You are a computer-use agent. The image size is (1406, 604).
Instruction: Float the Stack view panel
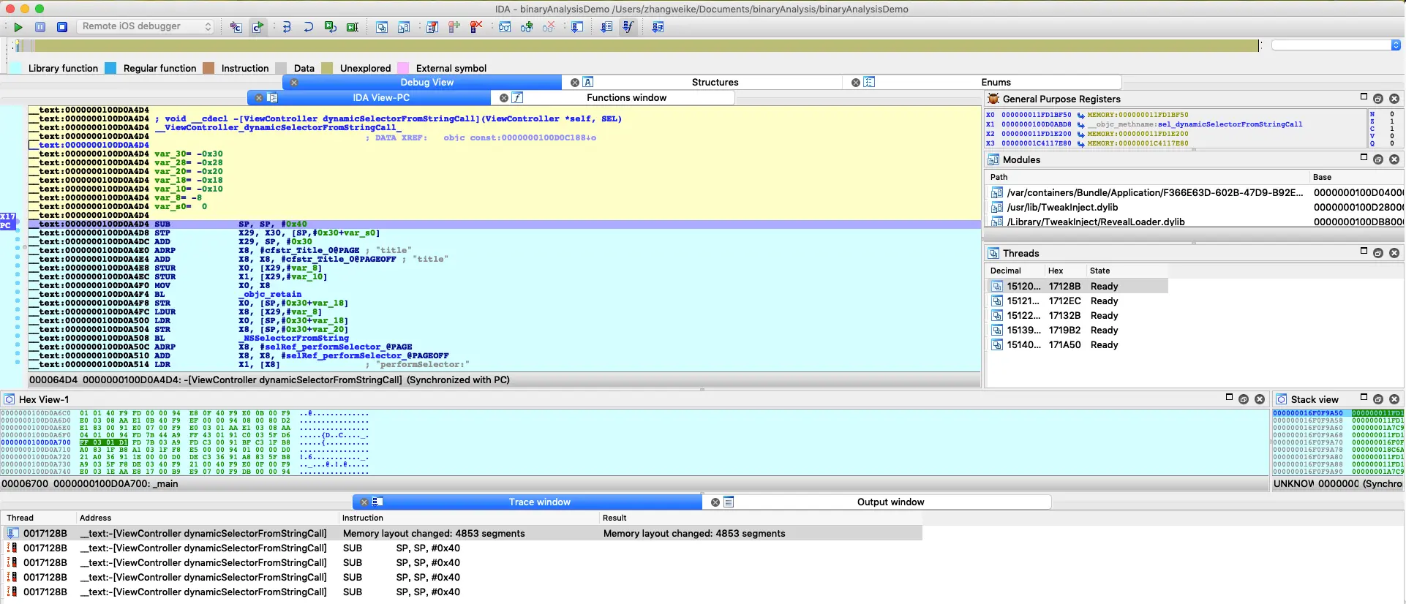point(1378,399)
